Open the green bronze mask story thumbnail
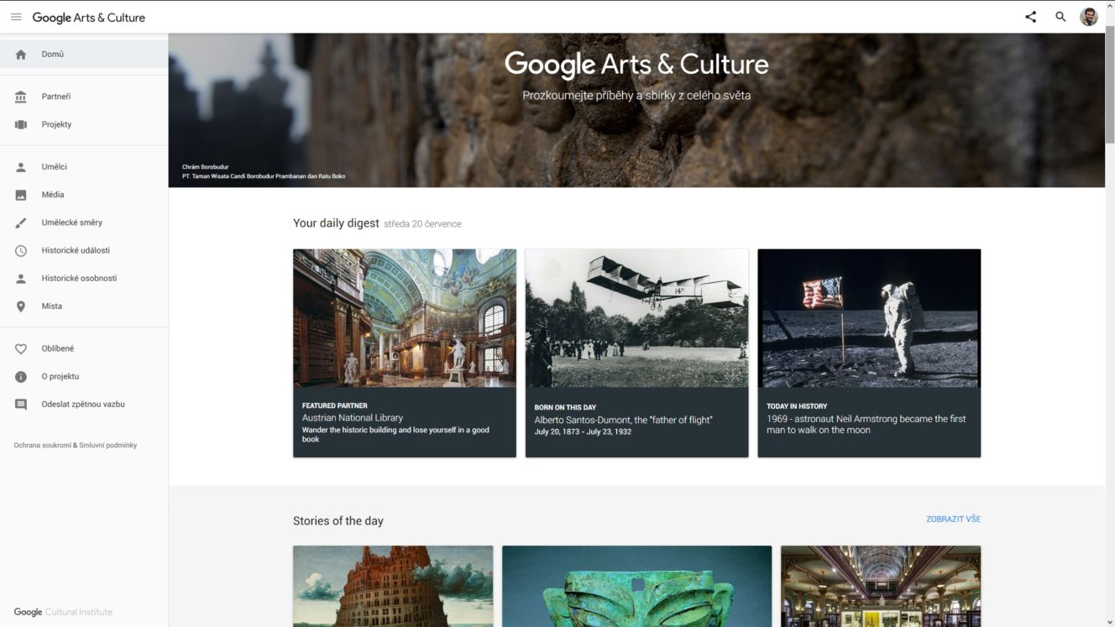Image resolution: width=1115 pixels, height=627 pixels. click(636, 586)
